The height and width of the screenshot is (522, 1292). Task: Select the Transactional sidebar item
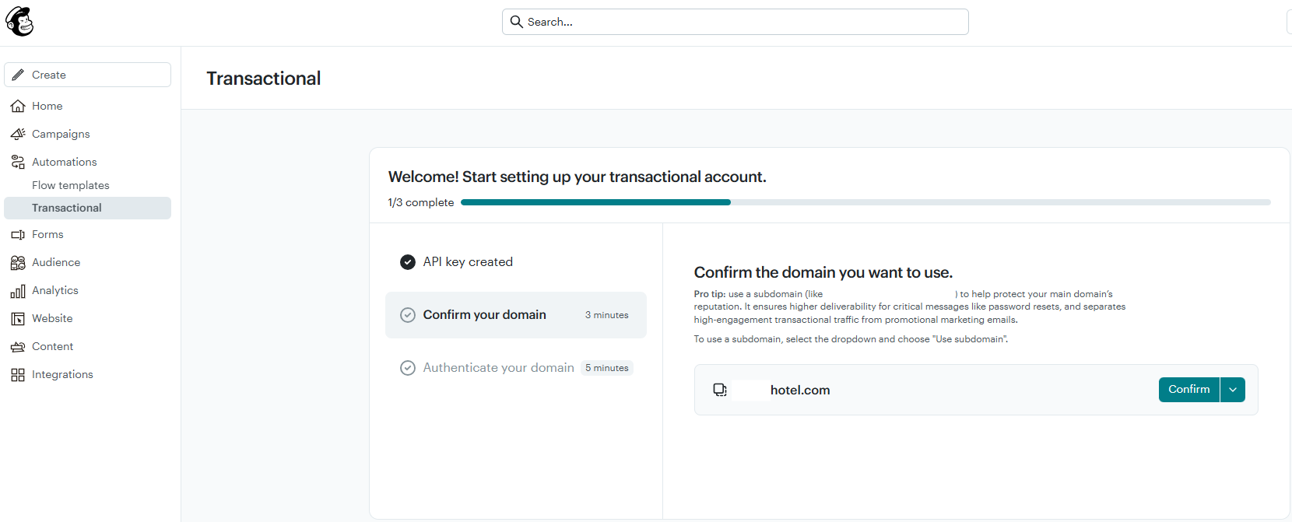coord(87,208)
